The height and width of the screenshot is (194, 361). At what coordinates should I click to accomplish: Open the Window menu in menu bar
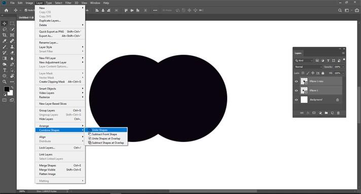point(95,3)
